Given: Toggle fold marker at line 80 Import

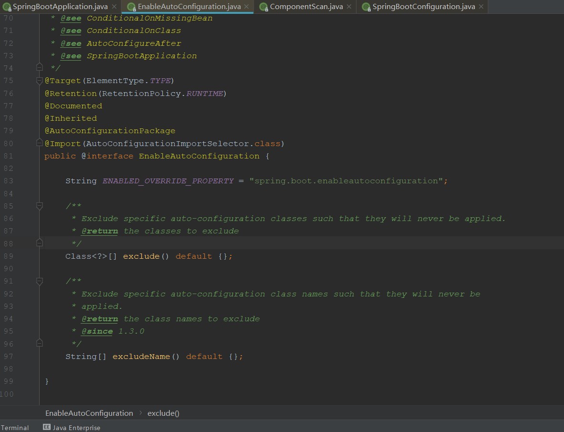Looking at the screenshot, I should 40,143.
